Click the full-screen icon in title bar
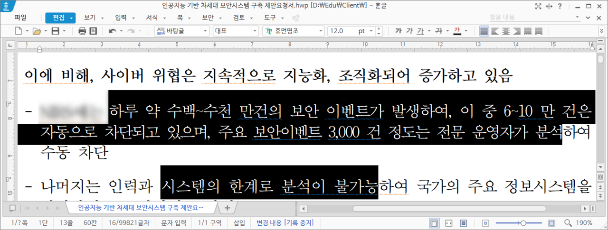Viewport: 608px width, 230px height. [x=538, y=6]
